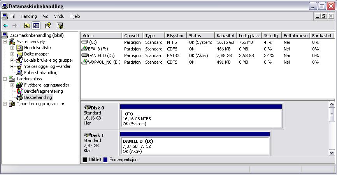337x175 pixels.
Task: Click the Flyttbare lagringsmedier icon
Action: coord(19,85)
